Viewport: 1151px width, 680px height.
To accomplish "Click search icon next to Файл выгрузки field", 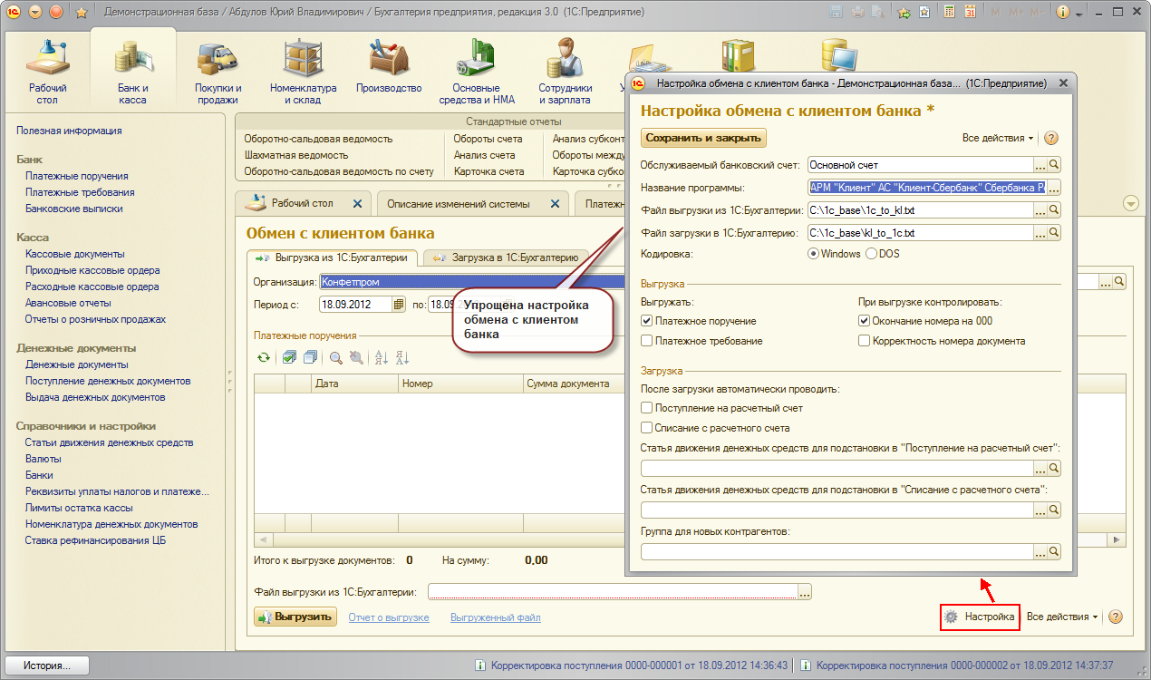I will (x=1054, y=210).
